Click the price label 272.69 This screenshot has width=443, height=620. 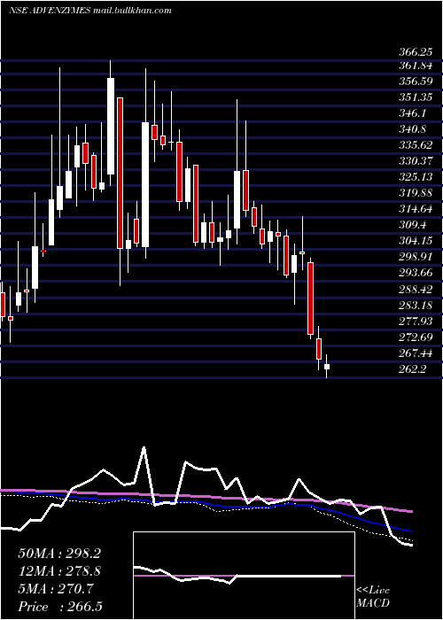416,337
